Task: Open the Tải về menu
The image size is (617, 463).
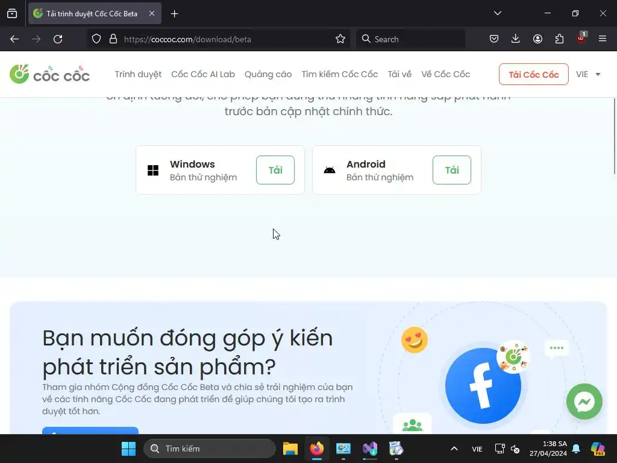Action: 399,74
